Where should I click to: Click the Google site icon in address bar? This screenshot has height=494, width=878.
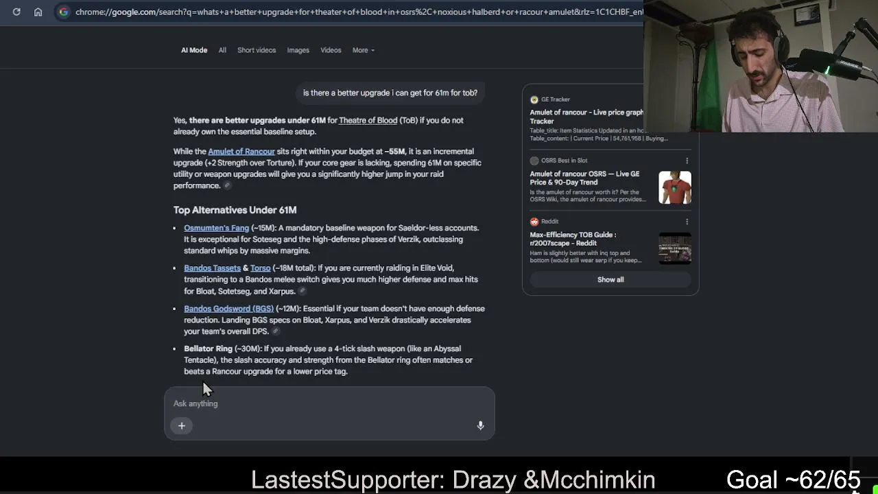click(63, 12)
